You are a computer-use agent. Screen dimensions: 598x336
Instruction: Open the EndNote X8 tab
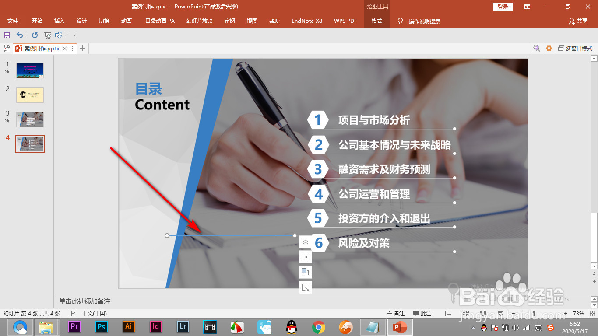point(307,21)
